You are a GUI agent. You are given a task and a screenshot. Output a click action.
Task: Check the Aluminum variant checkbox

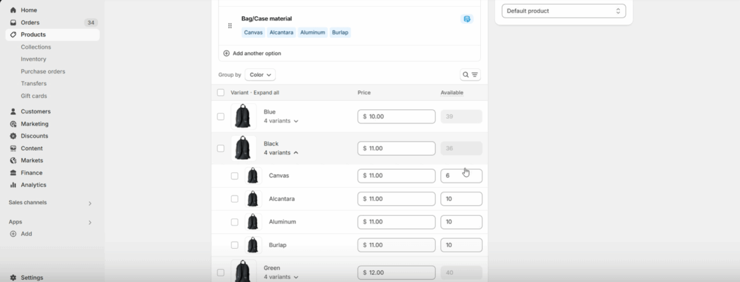click(234, 222)
